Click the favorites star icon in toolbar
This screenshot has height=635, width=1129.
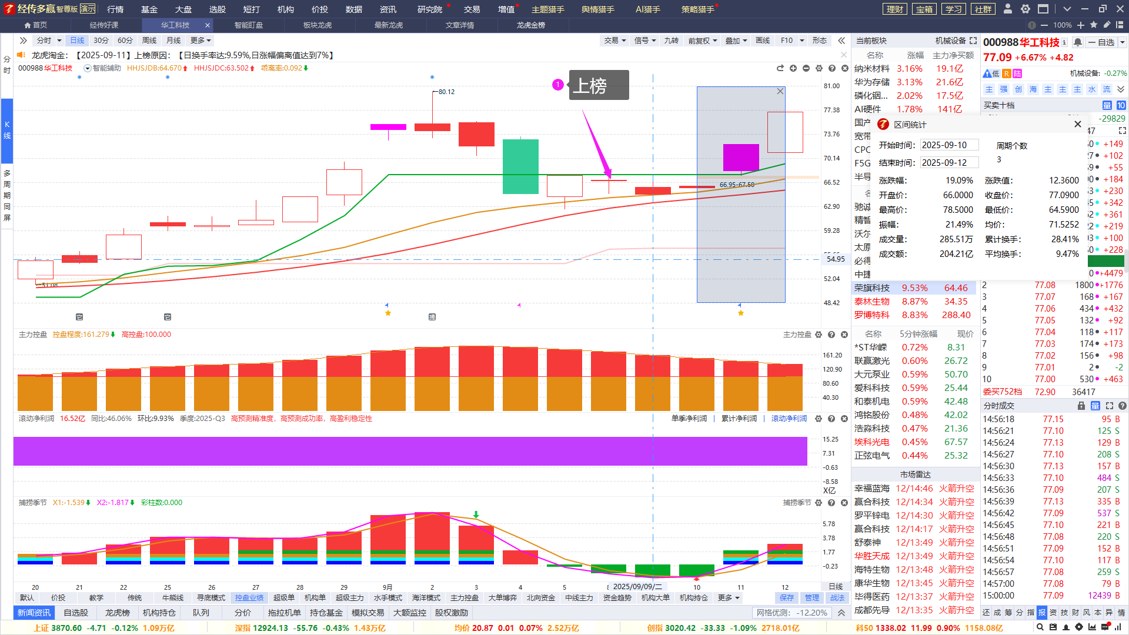[1094, 25]
